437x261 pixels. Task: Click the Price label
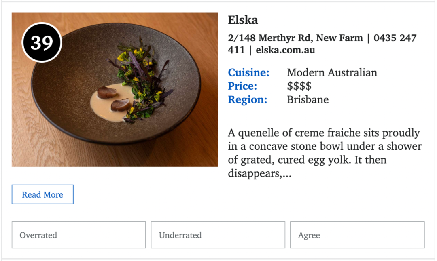[x=242, y=86]
